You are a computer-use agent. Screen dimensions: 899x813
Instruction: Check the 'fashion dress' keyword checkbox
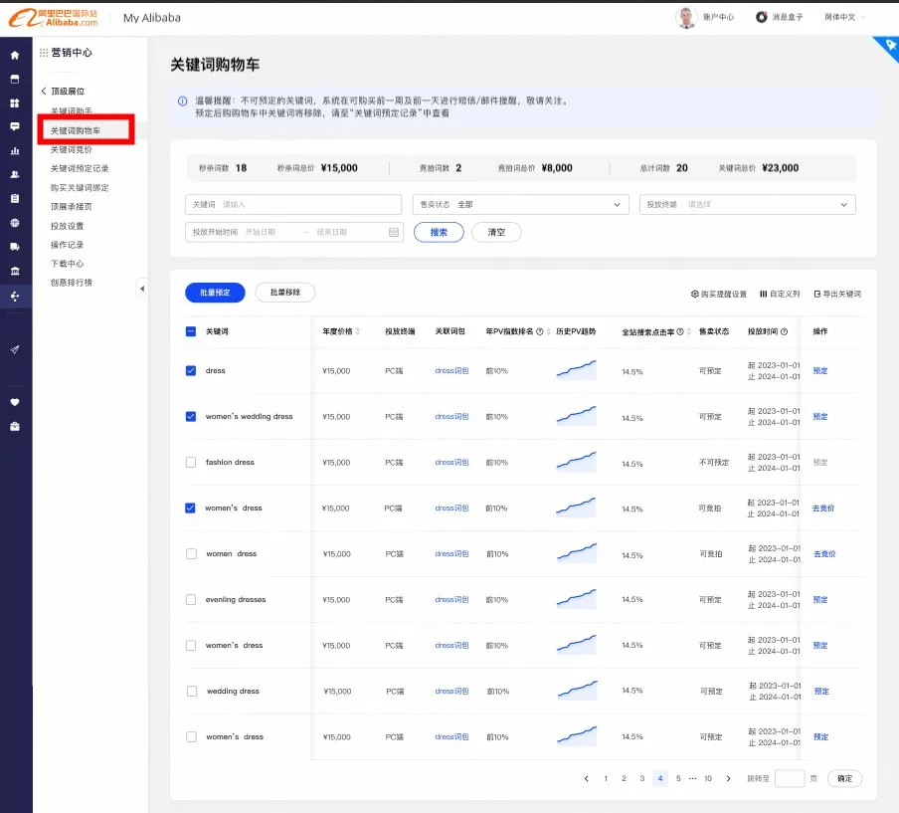[x=191, y=463]
